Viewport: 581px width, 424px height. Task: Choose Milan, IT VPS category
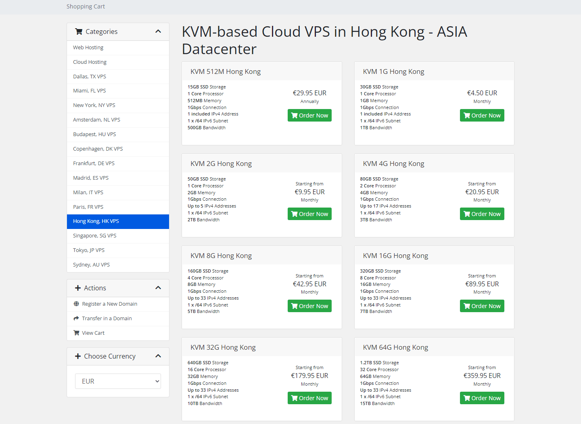coord(118,193)
